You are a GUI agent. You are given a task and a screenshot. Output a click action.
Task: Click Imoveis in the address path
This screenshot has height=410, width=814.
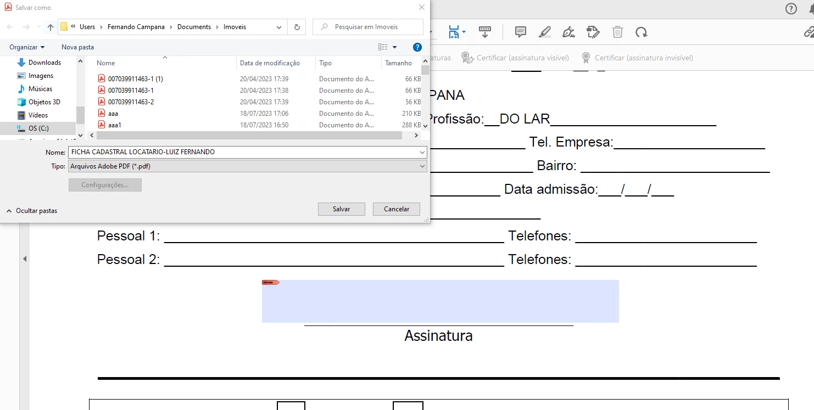235,27
